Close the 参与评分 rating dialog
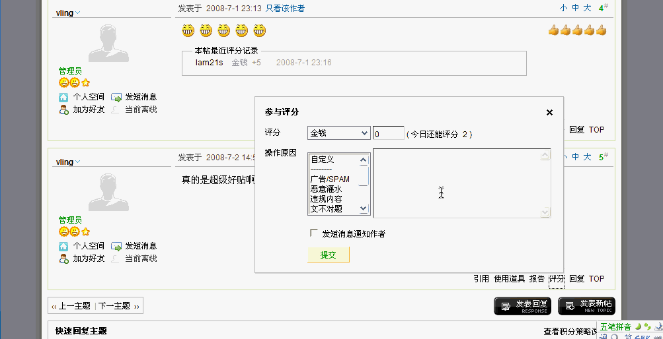This screenshot has width=663, height=339. click(x=549, y=113)
